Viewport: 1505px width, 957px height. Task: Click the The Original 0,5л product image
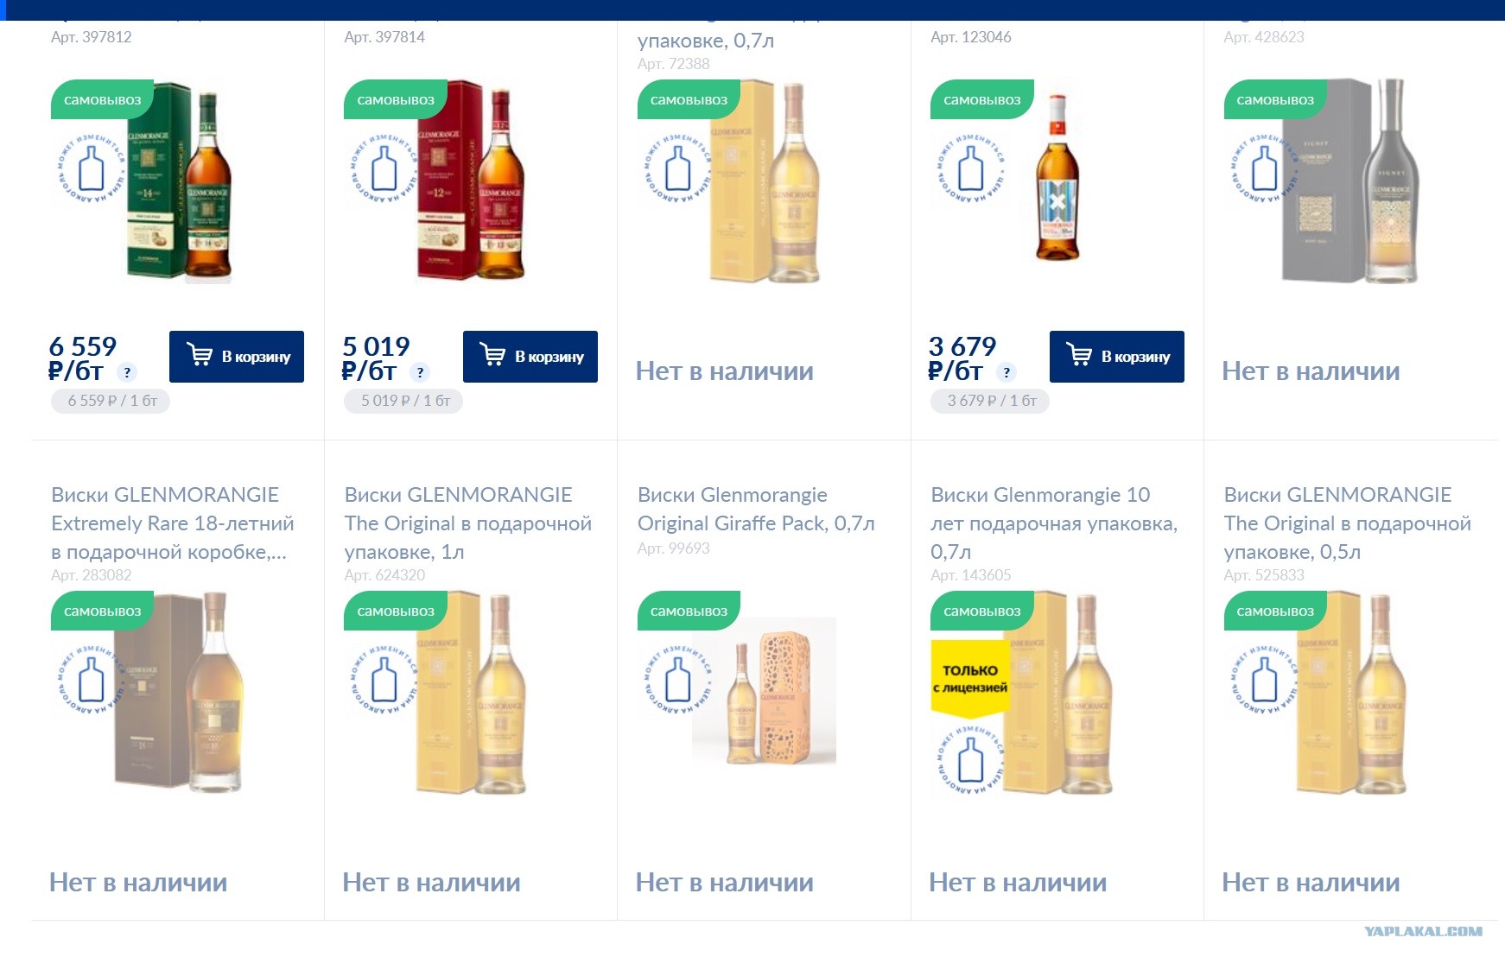[1351, 692]
